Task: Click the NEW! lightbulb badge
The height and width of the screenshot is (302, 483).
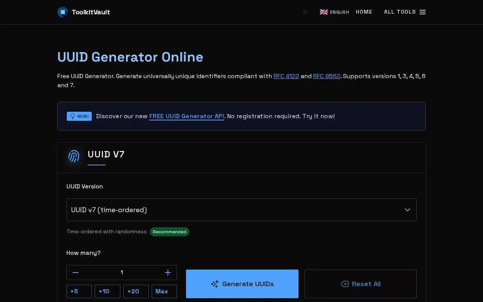Action: point(79,116)
